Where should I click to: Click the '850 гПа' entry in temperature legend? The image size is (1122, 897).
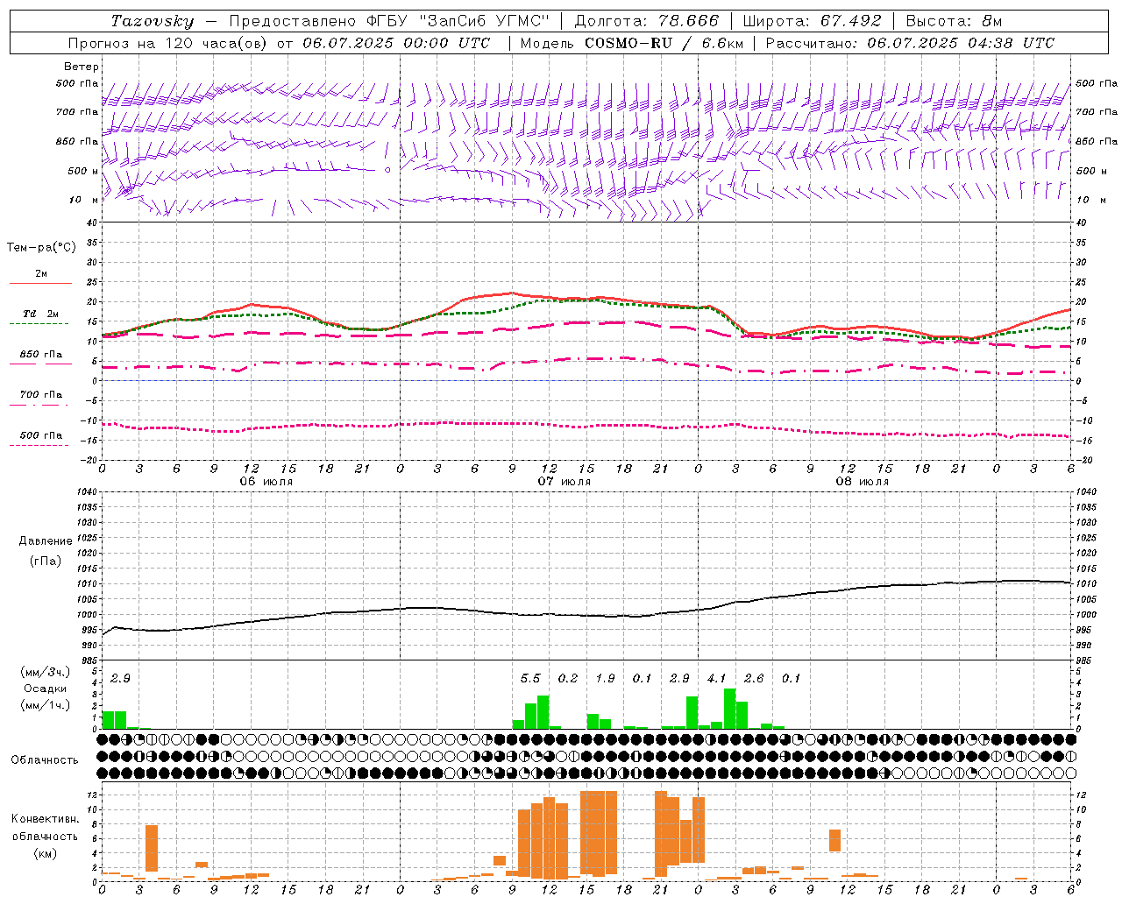pyautogui.click(x=41, y=355)
